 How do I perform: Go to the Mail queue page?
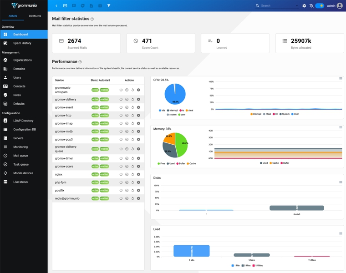click(20, 156)
